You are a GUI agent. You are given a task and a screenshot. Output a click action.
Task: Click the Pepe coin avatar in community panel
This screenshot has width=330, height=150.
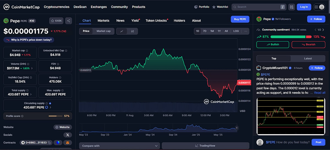pyautogui.click(x=259, y=19)
